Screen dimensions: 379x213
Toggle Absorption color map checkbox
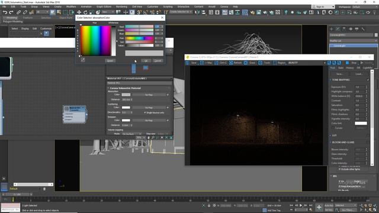click(168, 95)
